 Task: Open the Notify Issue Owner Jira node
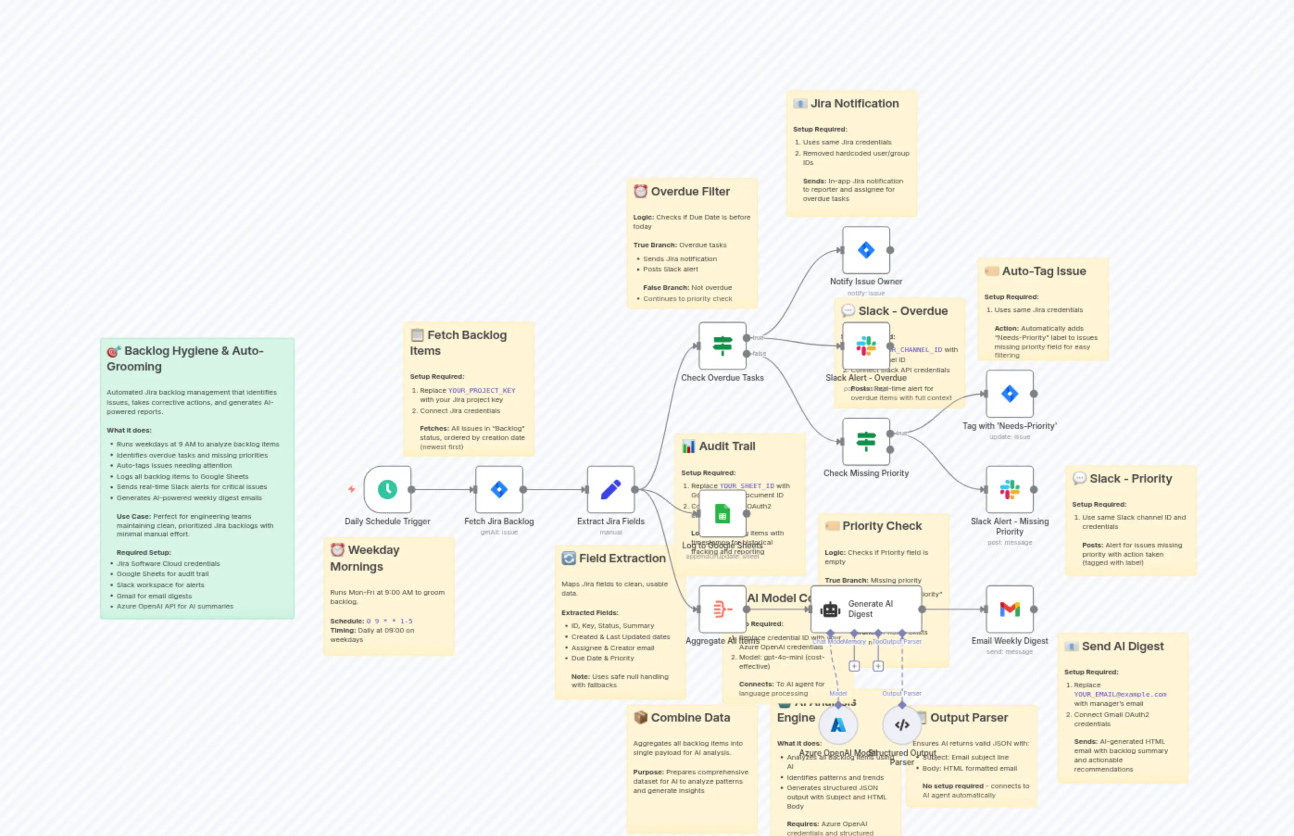point(866,250)
